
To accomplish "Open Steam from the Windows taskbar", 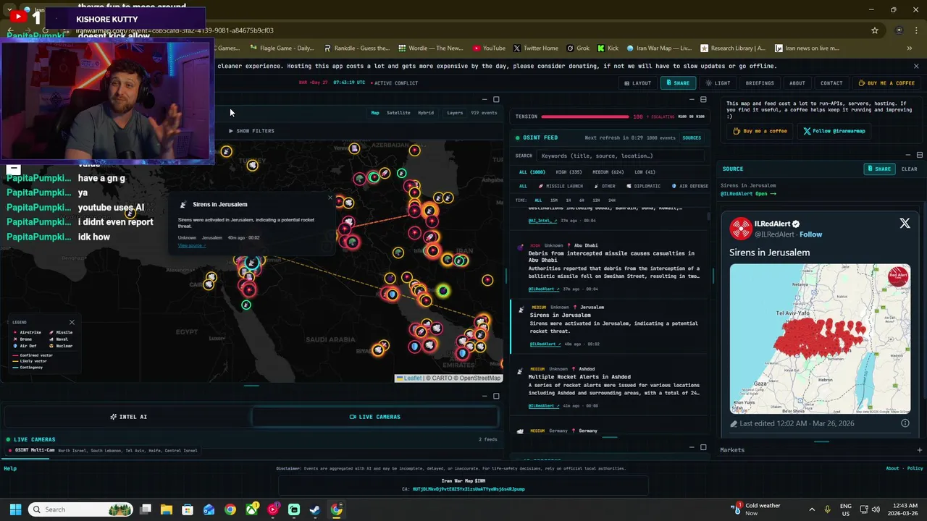I will 315,509.
